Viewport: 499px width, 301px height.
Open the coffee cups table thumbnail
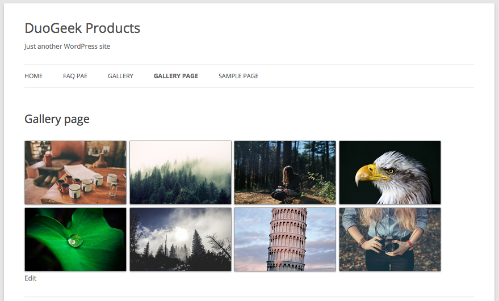[76, 172]
